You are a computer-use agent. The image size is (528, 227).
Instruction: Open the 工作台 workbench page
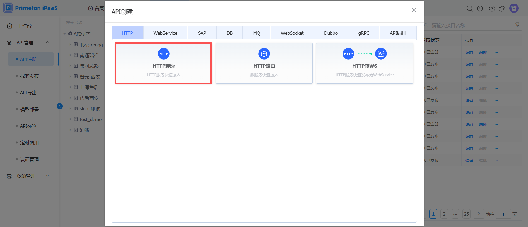(x=24, y=26)
